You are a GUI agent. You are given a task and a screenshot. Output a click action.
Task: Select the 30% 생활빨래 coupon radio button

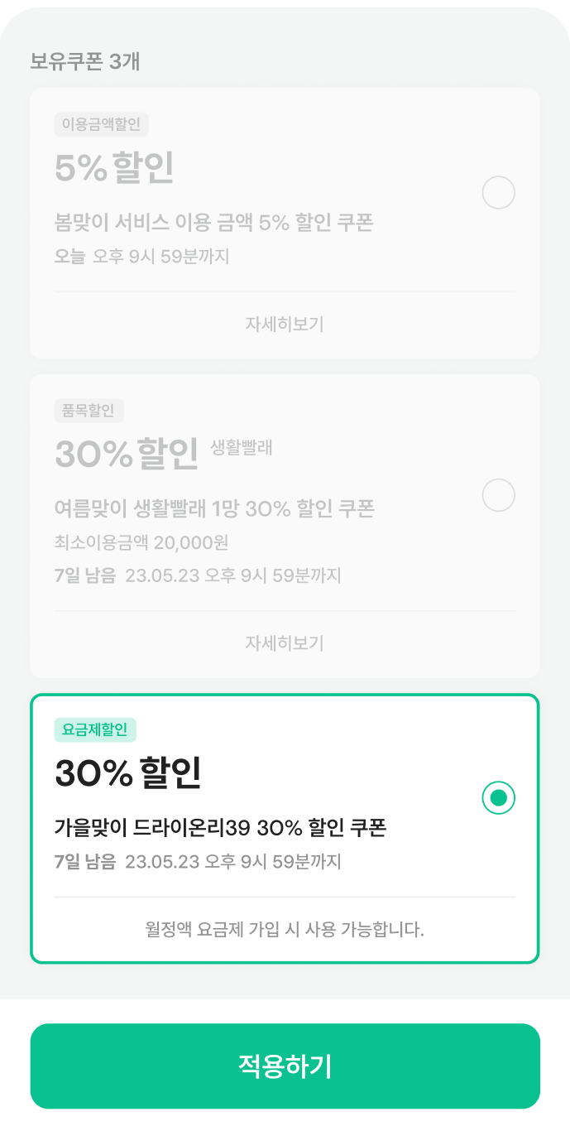(x=498, y=495)
